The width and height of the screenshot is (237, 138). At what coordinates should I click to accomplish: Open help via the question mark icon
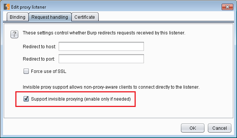tap(14, 34)
